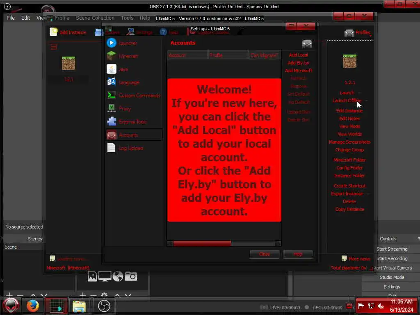Select Scene in OBS Scenes list
Image resolution: width=420 pixels, height=315 pixels.
23,247
